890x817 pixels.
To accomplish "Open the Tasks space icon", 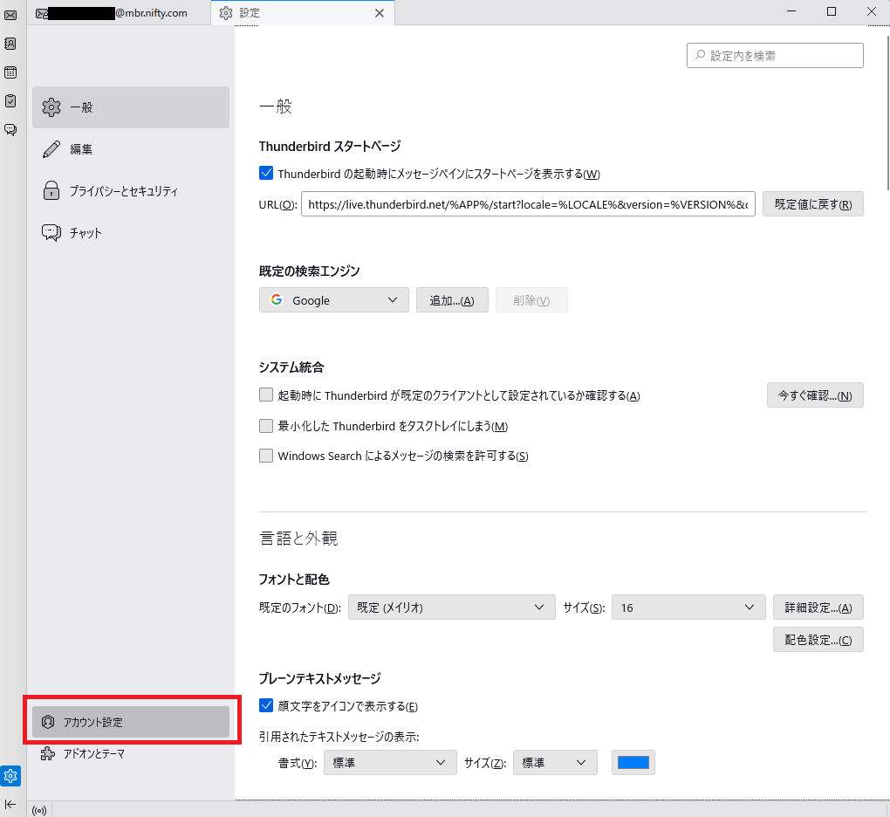I will coord(10,101).
